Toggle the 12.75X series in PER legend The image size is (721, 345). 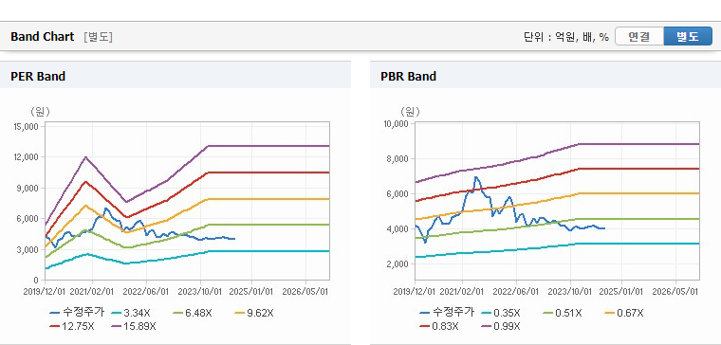pos(73,326)
